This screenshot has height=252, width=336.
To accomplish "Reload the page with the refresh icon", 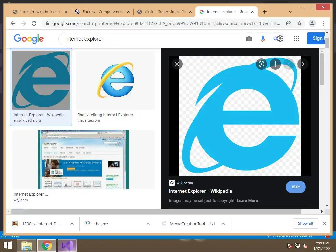I will point(34,23).
